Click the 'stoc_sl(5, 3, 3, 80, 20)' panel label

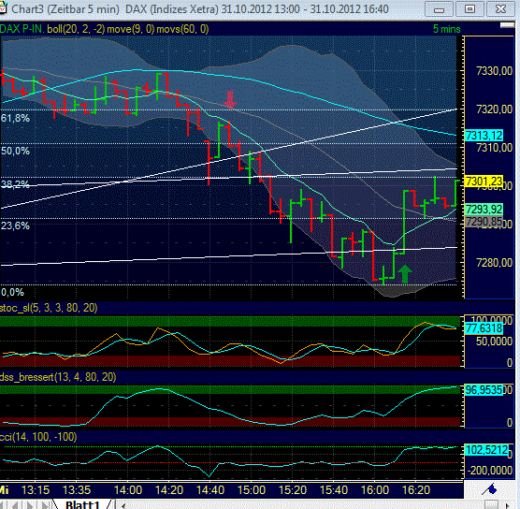click(49, 308)
